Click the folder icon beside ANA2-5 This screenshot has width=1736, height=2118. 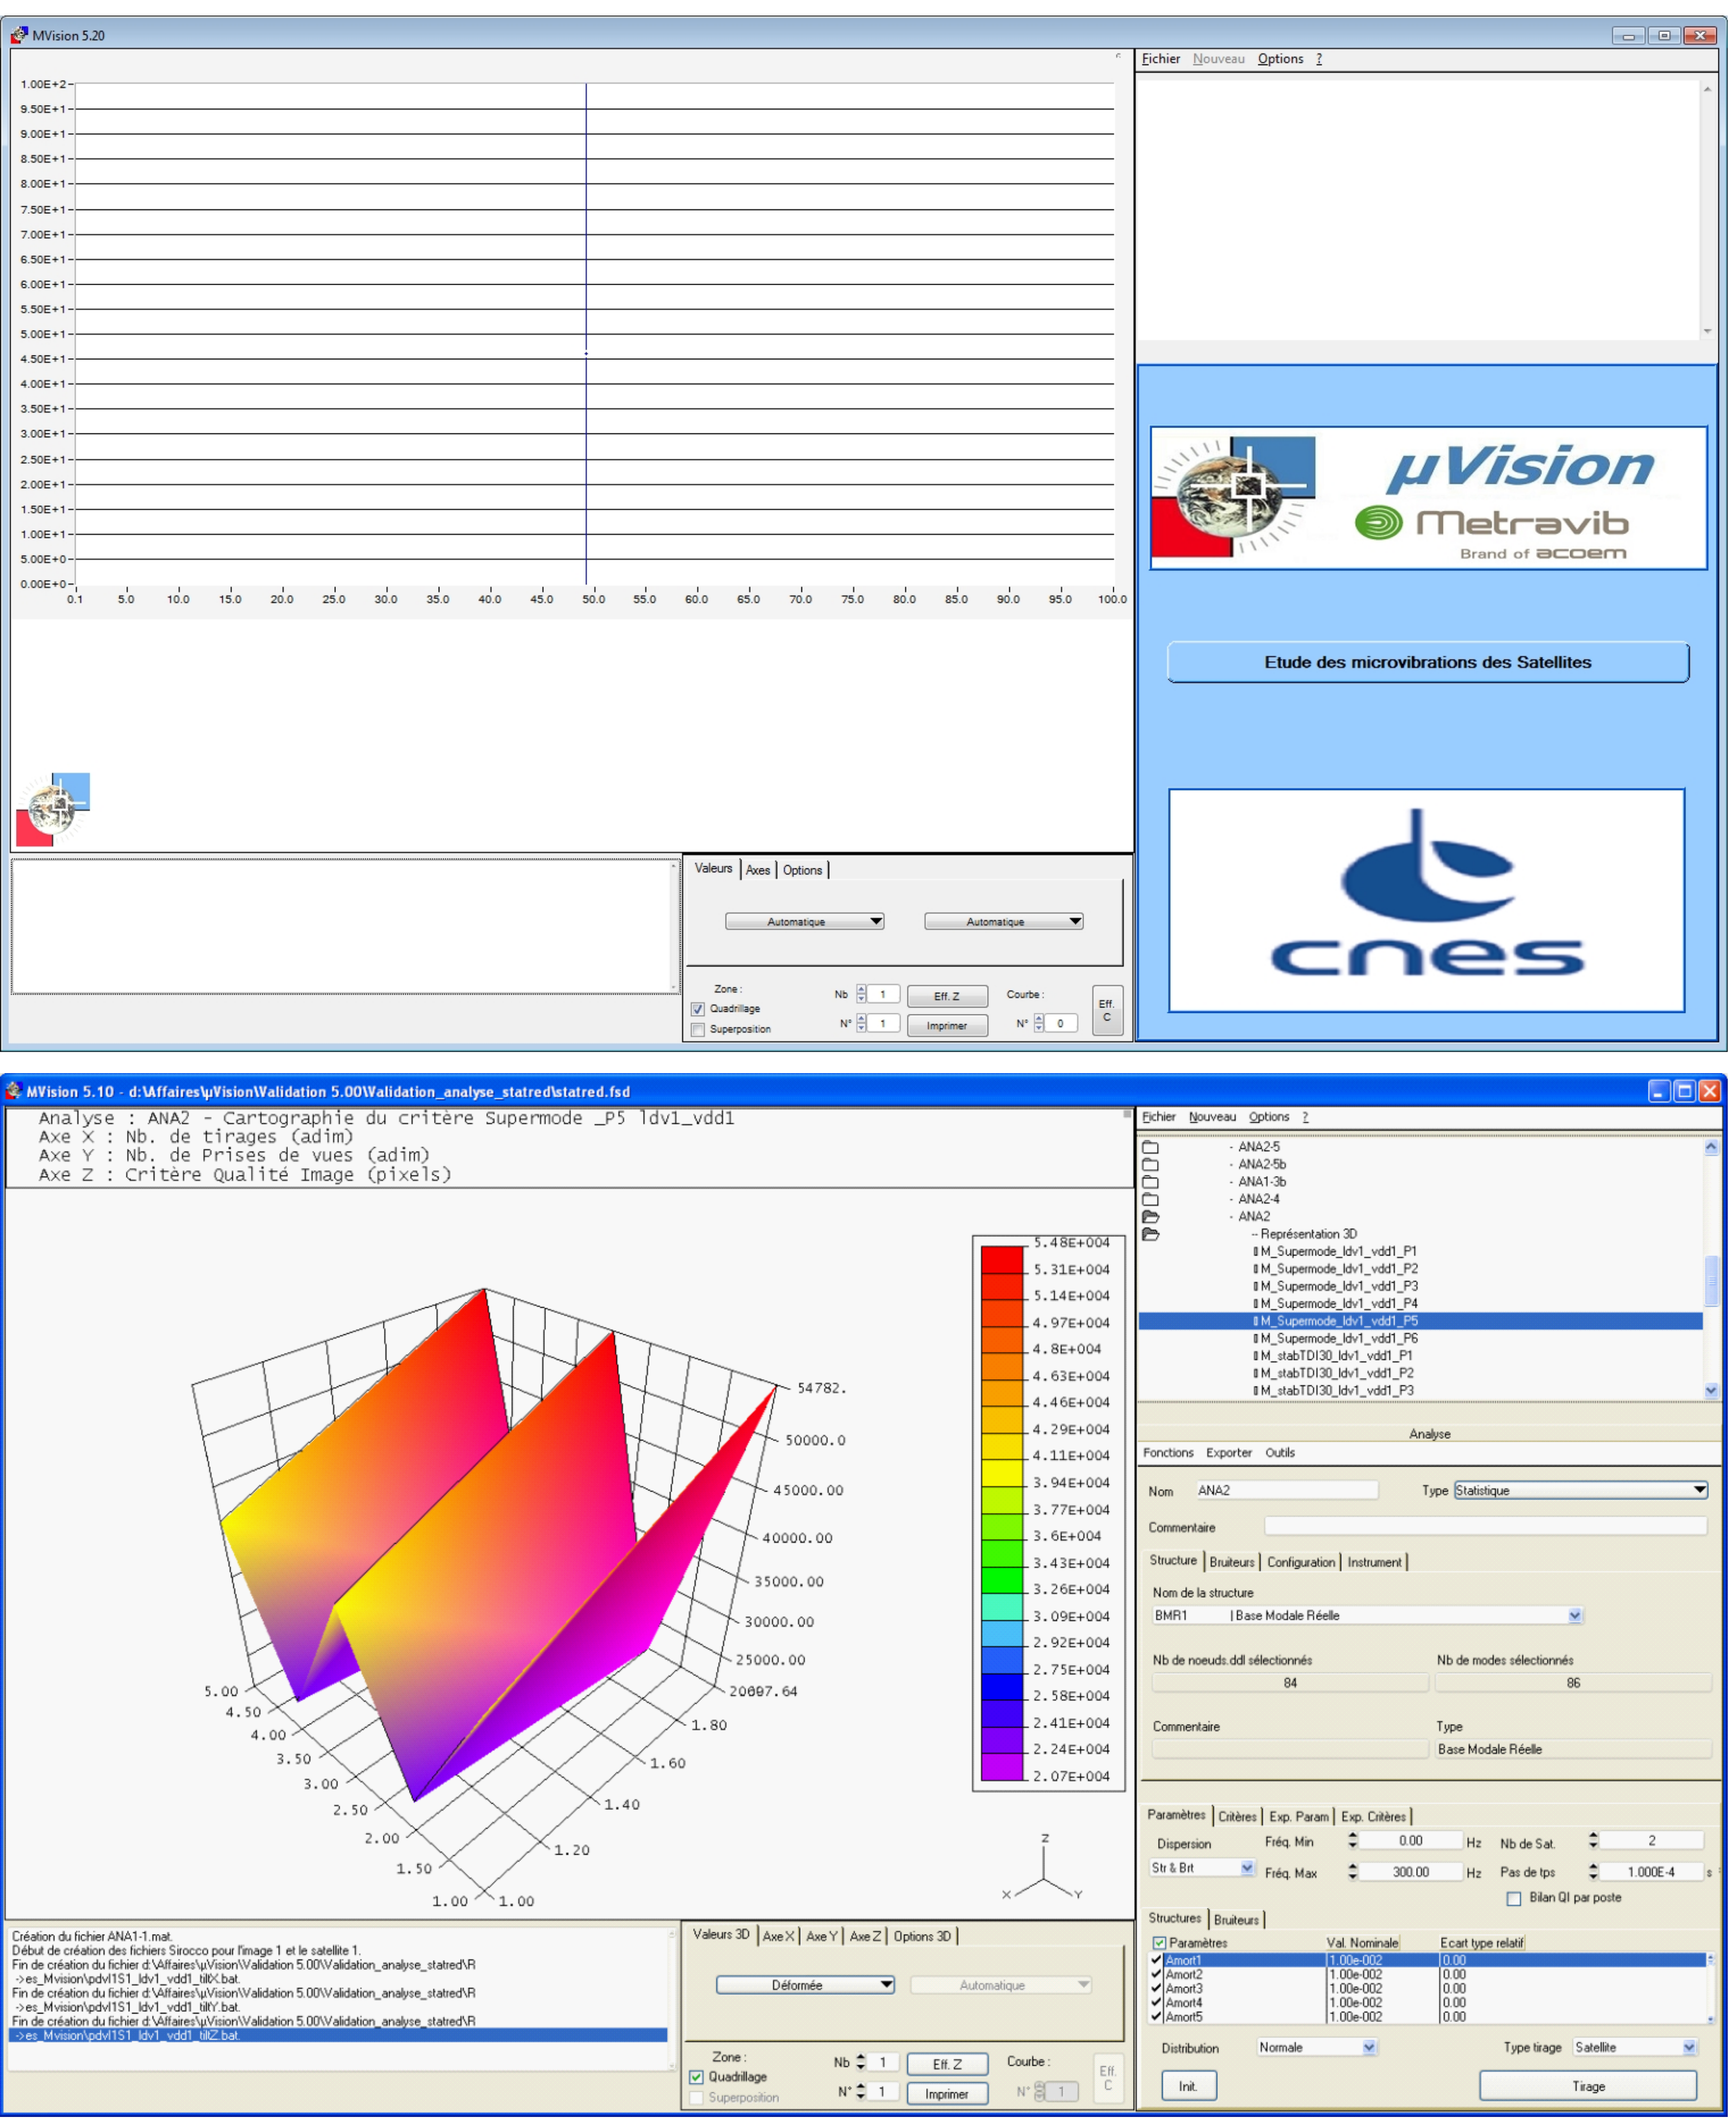pyautogui.click(x=1150, y=1147)
